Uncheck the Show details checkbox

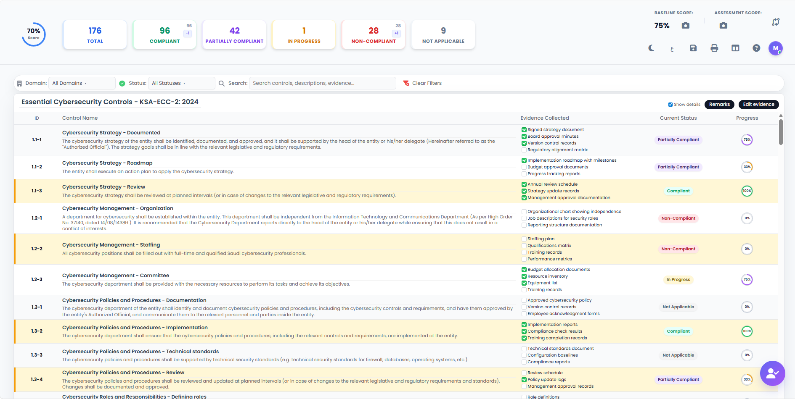click(x=670, y=105)
